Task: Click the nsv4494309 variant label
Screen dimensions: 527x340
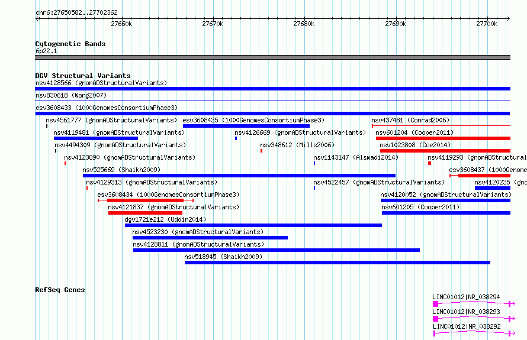Action: pyautogui.click(x=120, y=145)
